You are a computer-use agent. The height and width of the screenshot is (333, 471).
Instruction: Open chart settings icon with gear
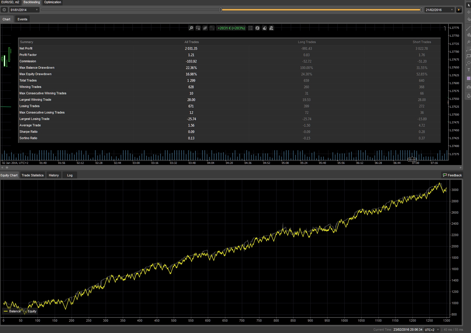coord(198,28)
